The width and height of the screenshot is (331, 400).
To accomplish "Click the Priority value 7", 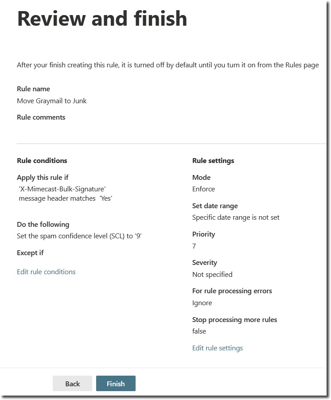I will coord(194,246).
